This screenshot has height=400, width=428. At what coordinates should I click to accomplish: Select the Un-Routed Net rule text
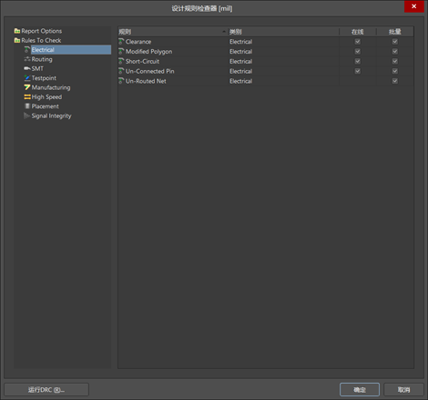click(x=146, y=81)
